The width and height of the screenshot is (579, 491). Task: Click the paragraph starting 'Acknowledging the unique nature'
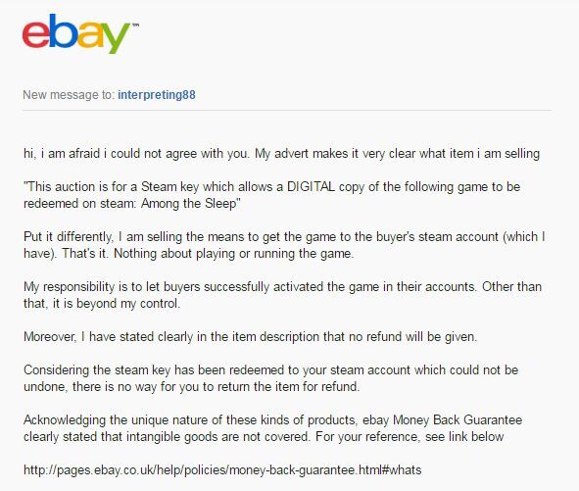[273, 428]
